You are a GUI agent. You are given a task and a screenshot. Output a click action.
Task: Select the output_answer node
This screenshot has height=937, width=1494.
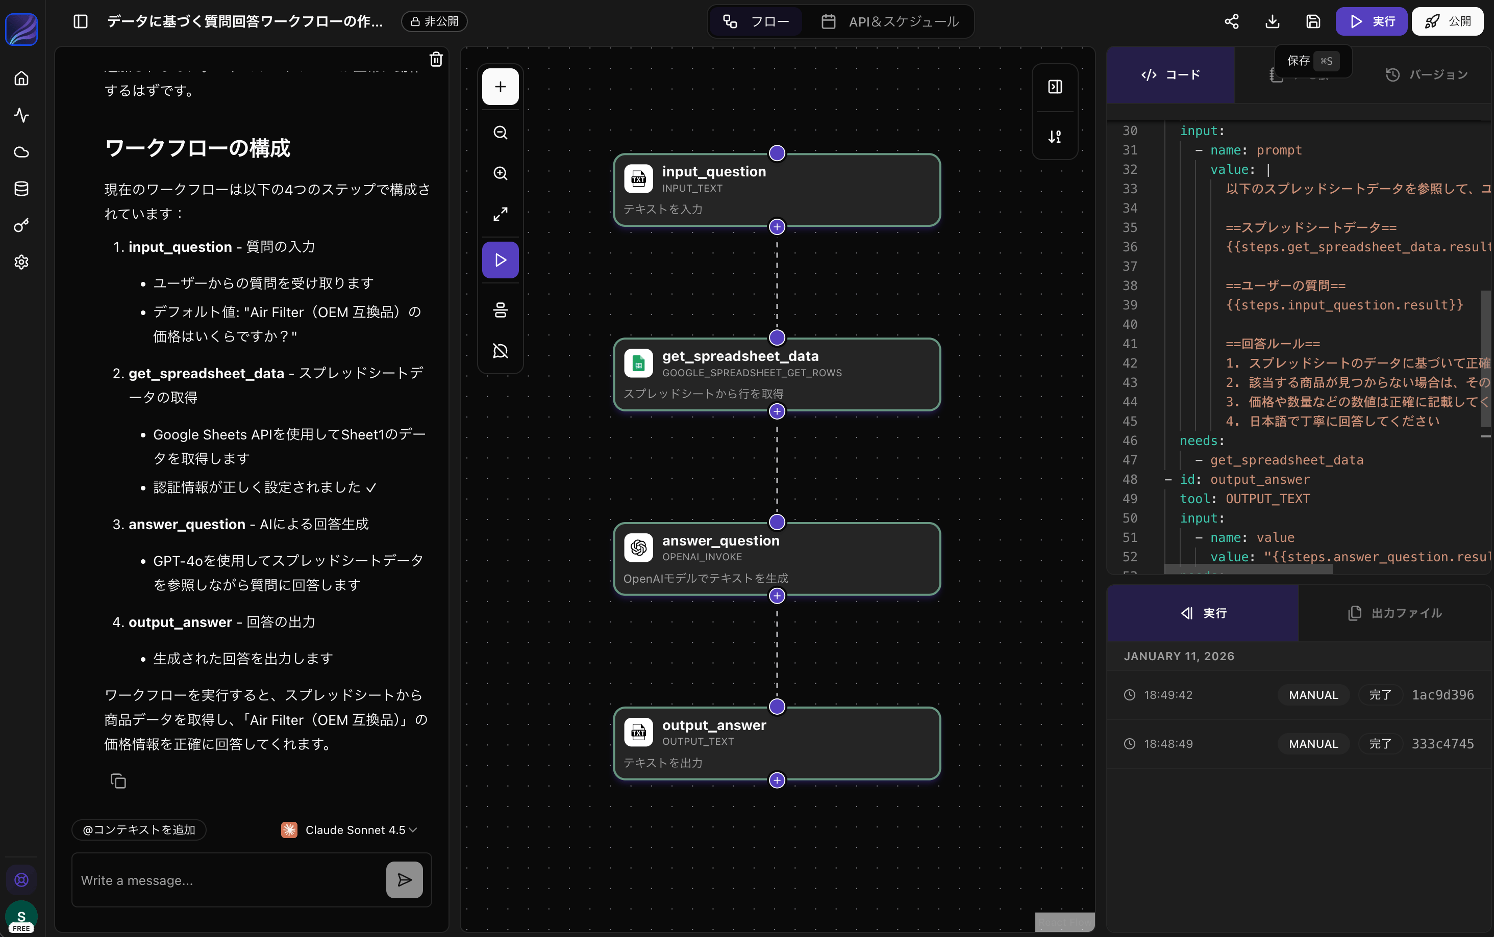[777, 744]
